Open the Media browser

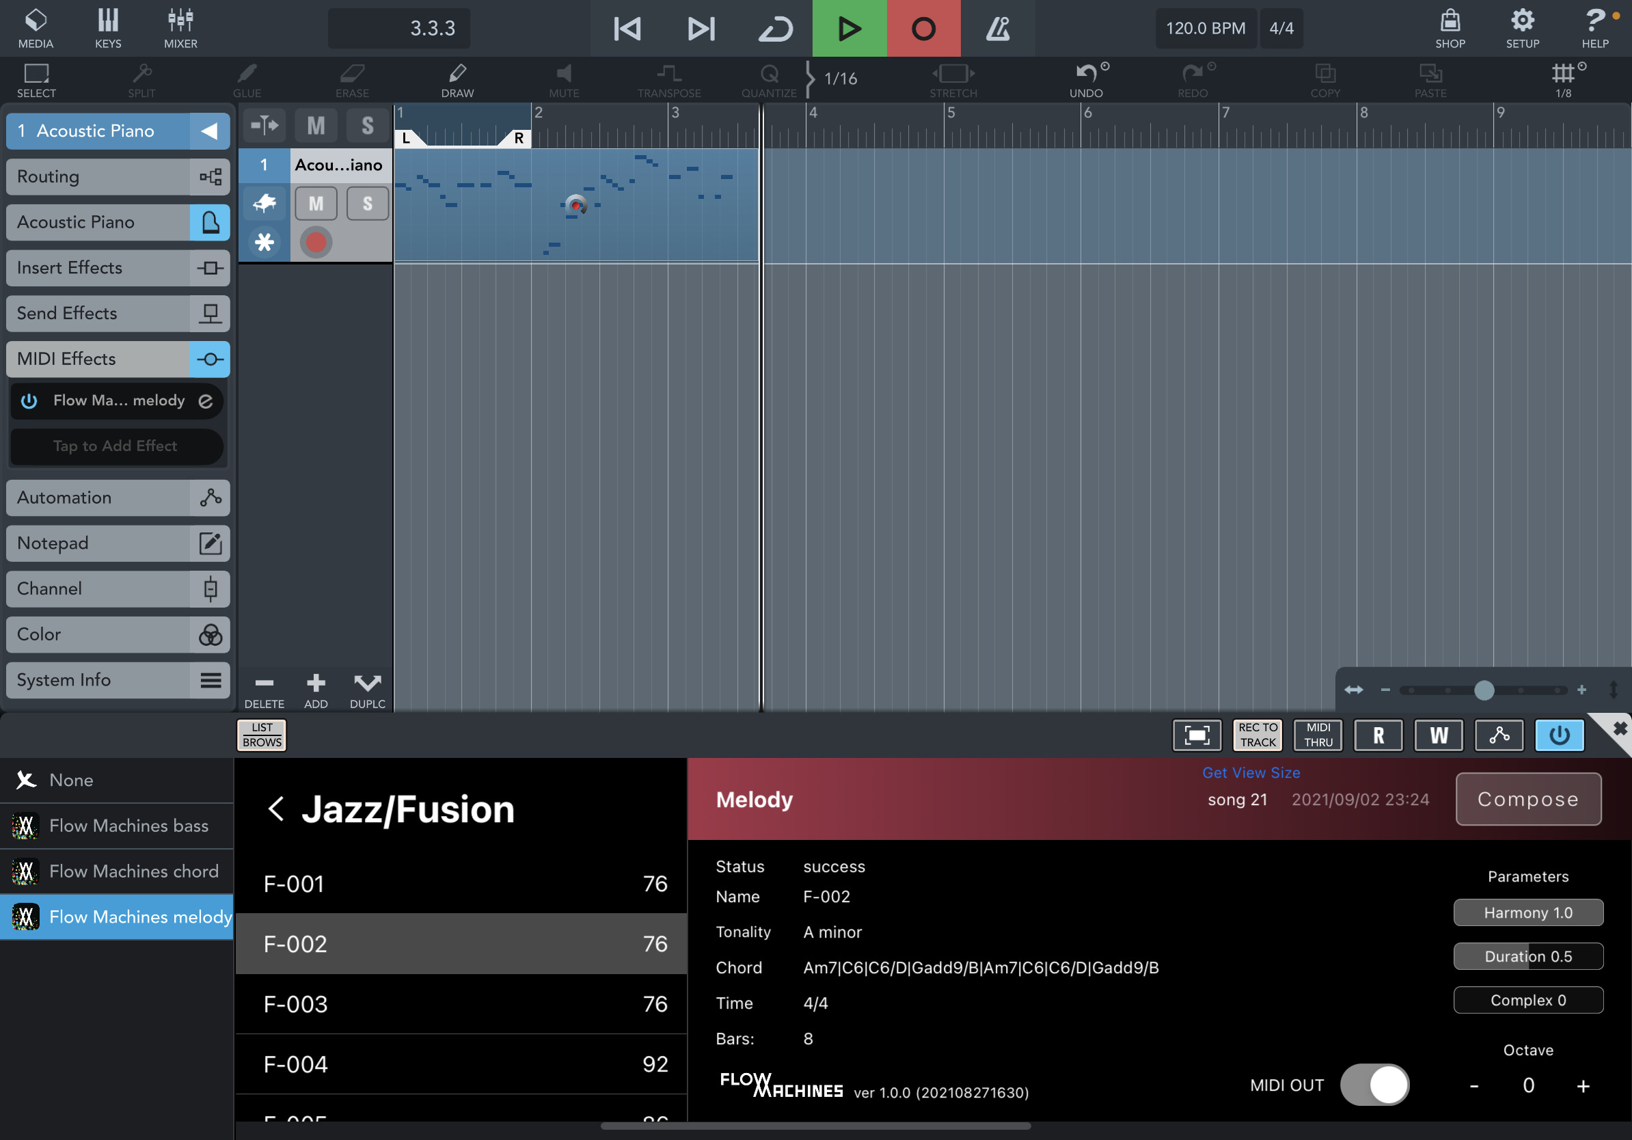(x=36, y=29)
